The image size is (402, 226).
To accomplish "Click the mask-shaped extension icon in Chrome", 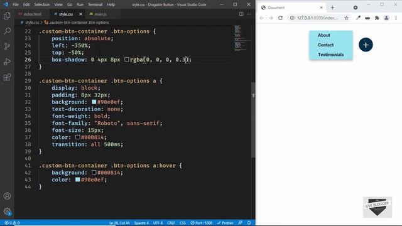I will 367,18.
